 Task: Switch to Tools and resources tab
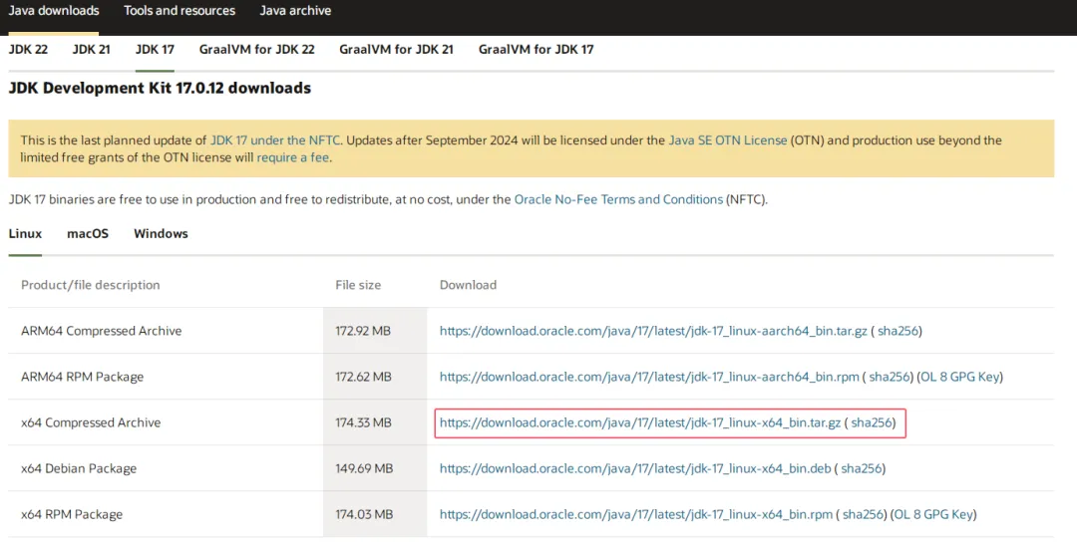click(x=179, y=11)
